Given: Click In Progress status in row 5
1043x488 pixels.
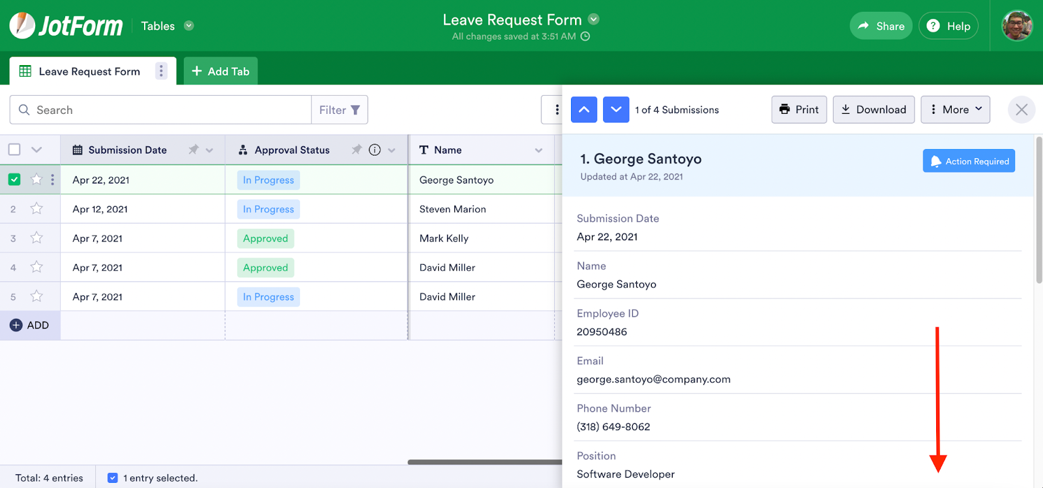Looking at the screenshot, I should [x=269, y=297].
